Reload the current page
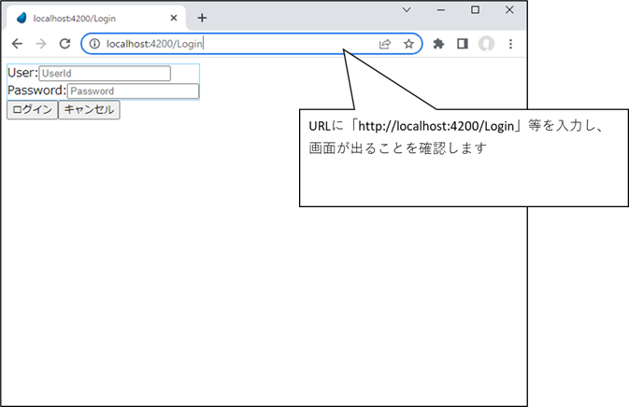 (64, 44)
